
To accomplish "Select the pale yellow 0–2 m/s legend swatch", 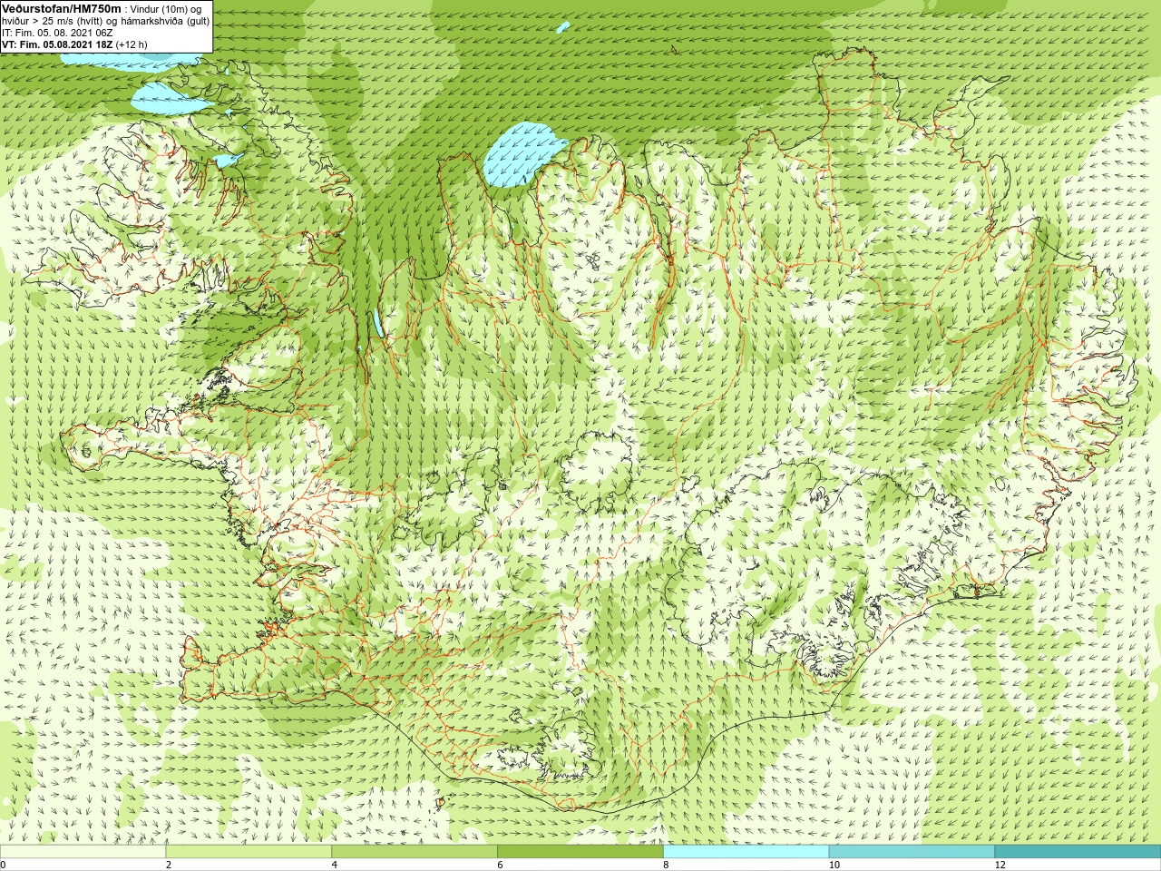I will pyautogui.click(x=83, y=852).
